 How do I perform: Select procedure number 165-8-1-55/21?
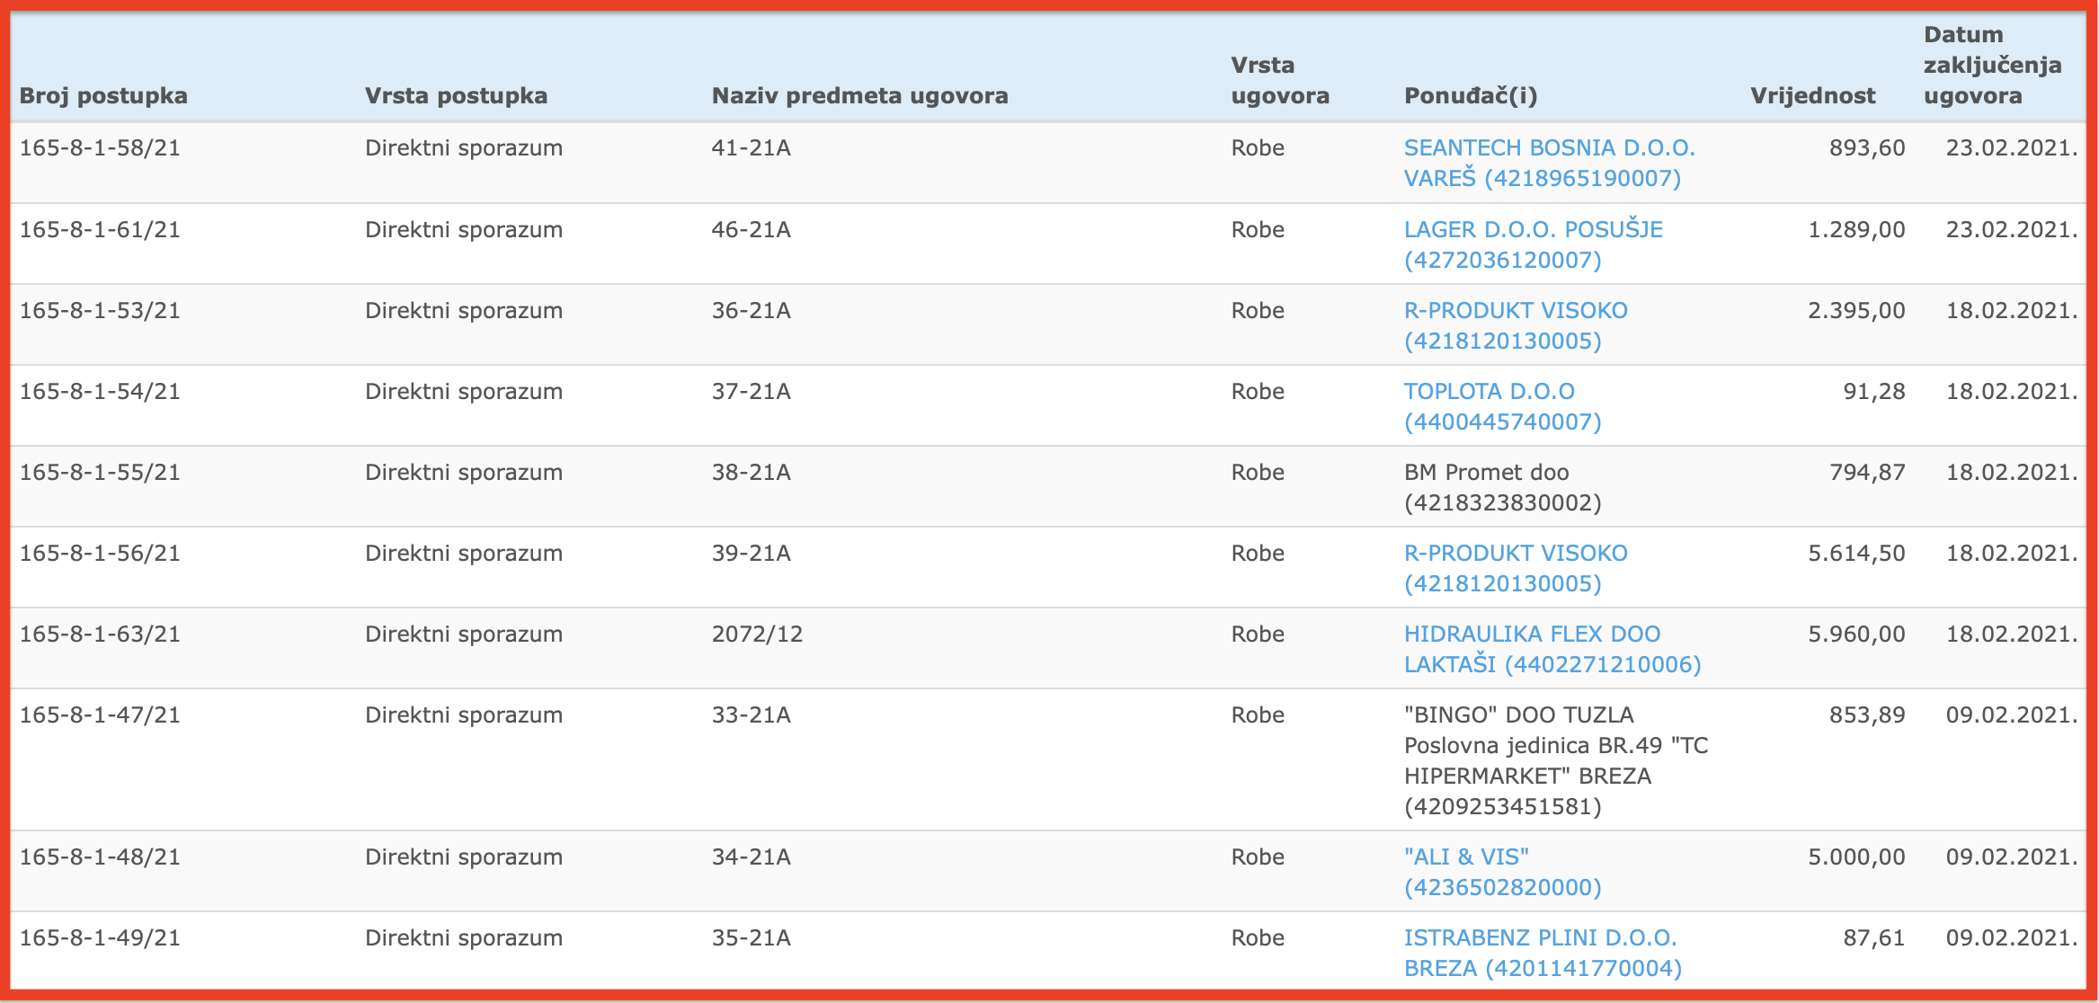coord(100,472)
